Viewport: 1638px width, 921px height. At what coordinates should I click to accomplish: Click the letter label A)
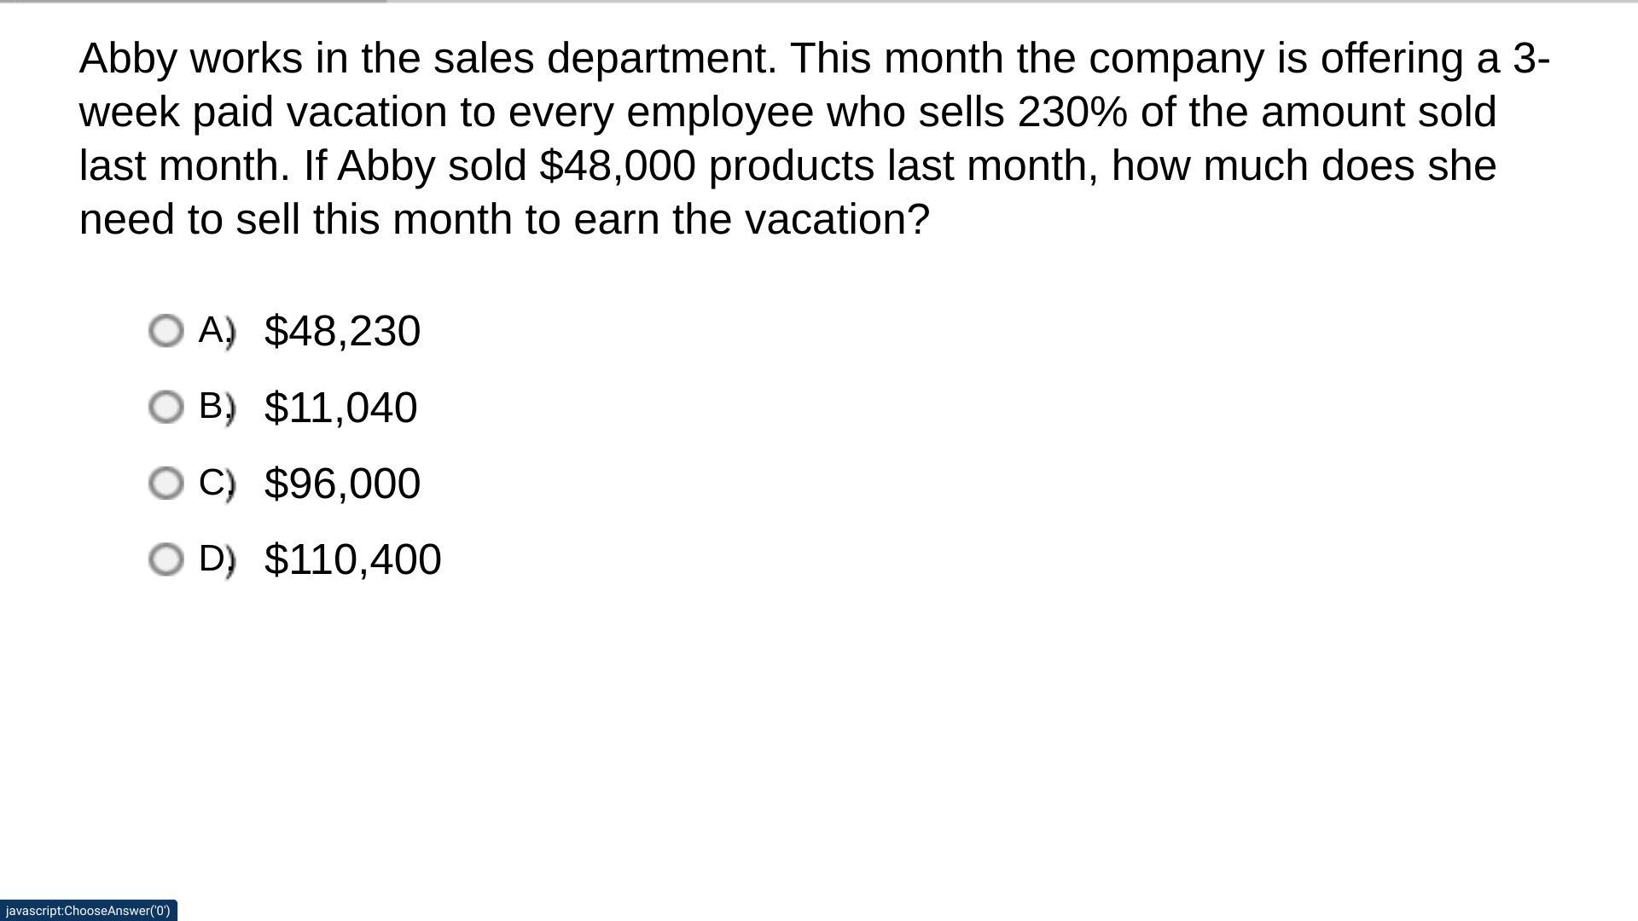pyautogui.click(x=216, y=330)
